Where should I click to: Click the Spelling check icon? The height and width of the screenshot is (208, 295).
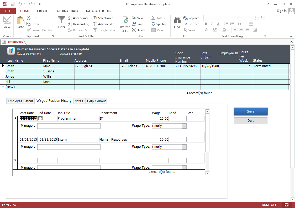click(x=154, y=24)
